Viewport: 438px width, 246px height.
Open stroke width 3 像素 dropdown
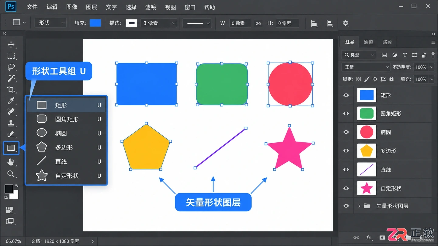159,23
